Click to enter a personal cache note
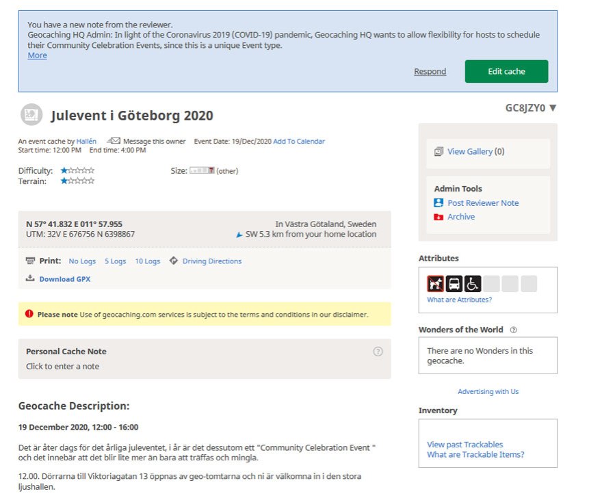The image size is (589, 498). 62,366
